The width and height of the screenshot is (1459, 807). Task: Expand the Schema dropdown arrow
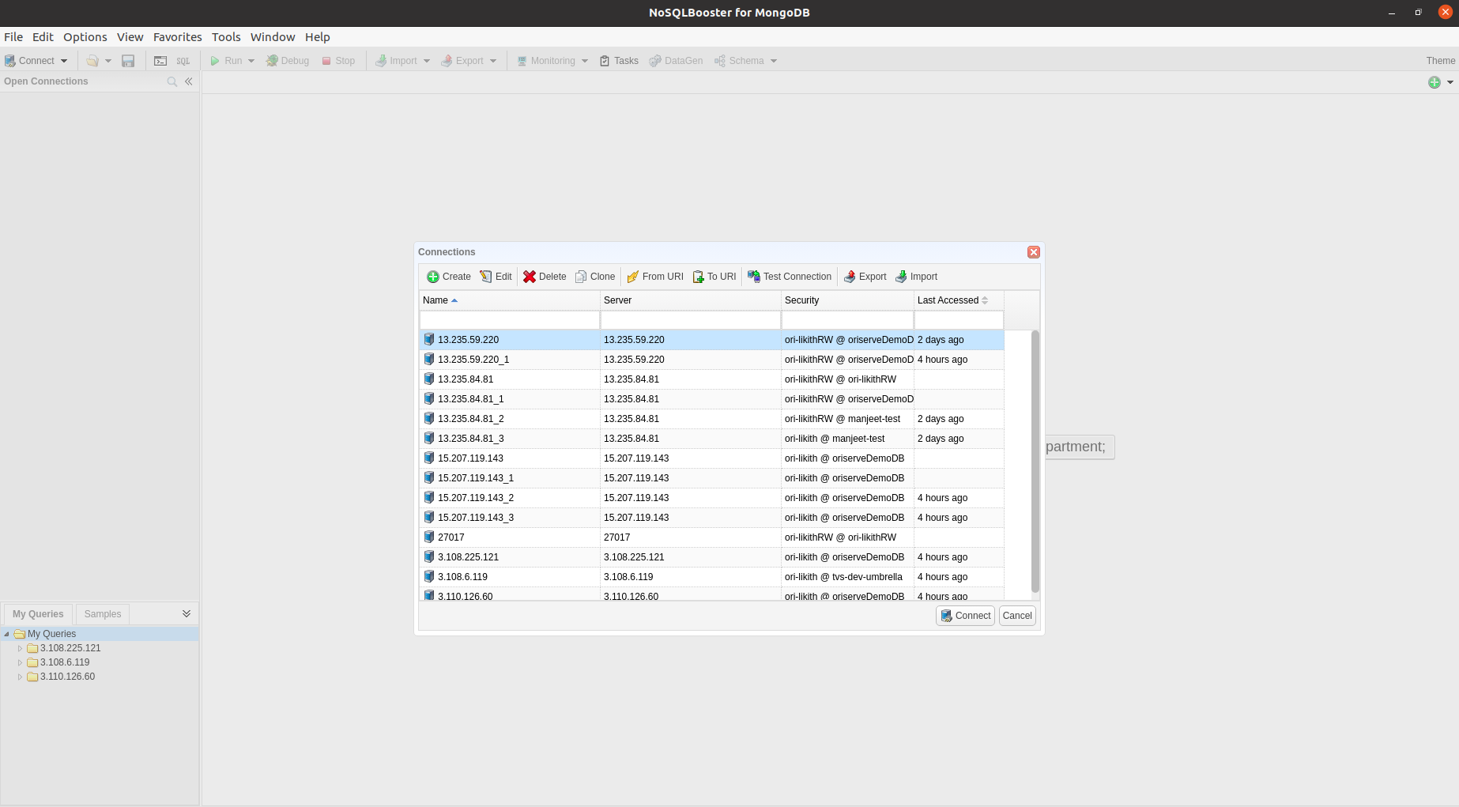click(774, 61)
